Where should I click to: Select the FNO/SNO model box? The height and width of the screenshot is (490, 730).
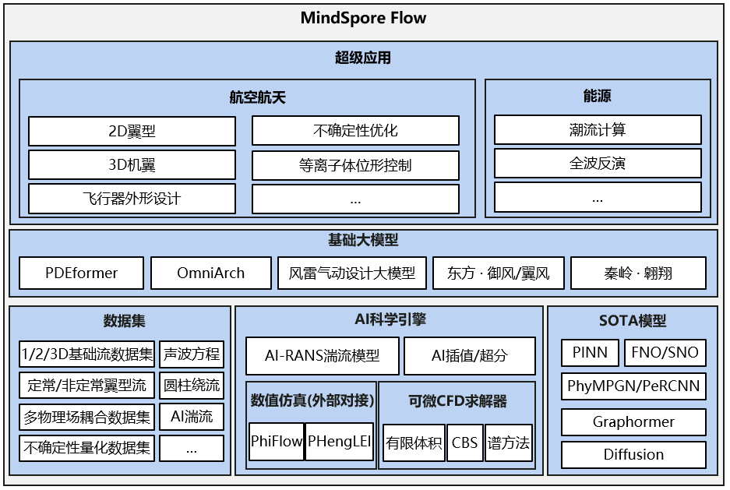pos(665,353)
